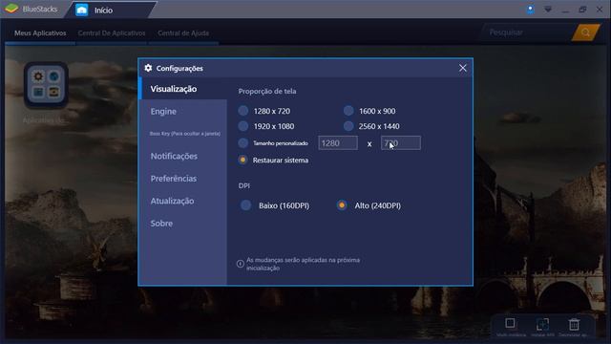Open the title bar dropdown arrow menu
This screenshot has width=611, height=344.
coord(548,10)
